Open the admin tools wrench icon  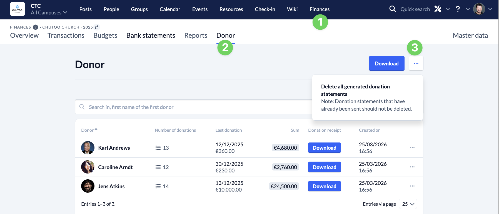(x=438, y=9)
